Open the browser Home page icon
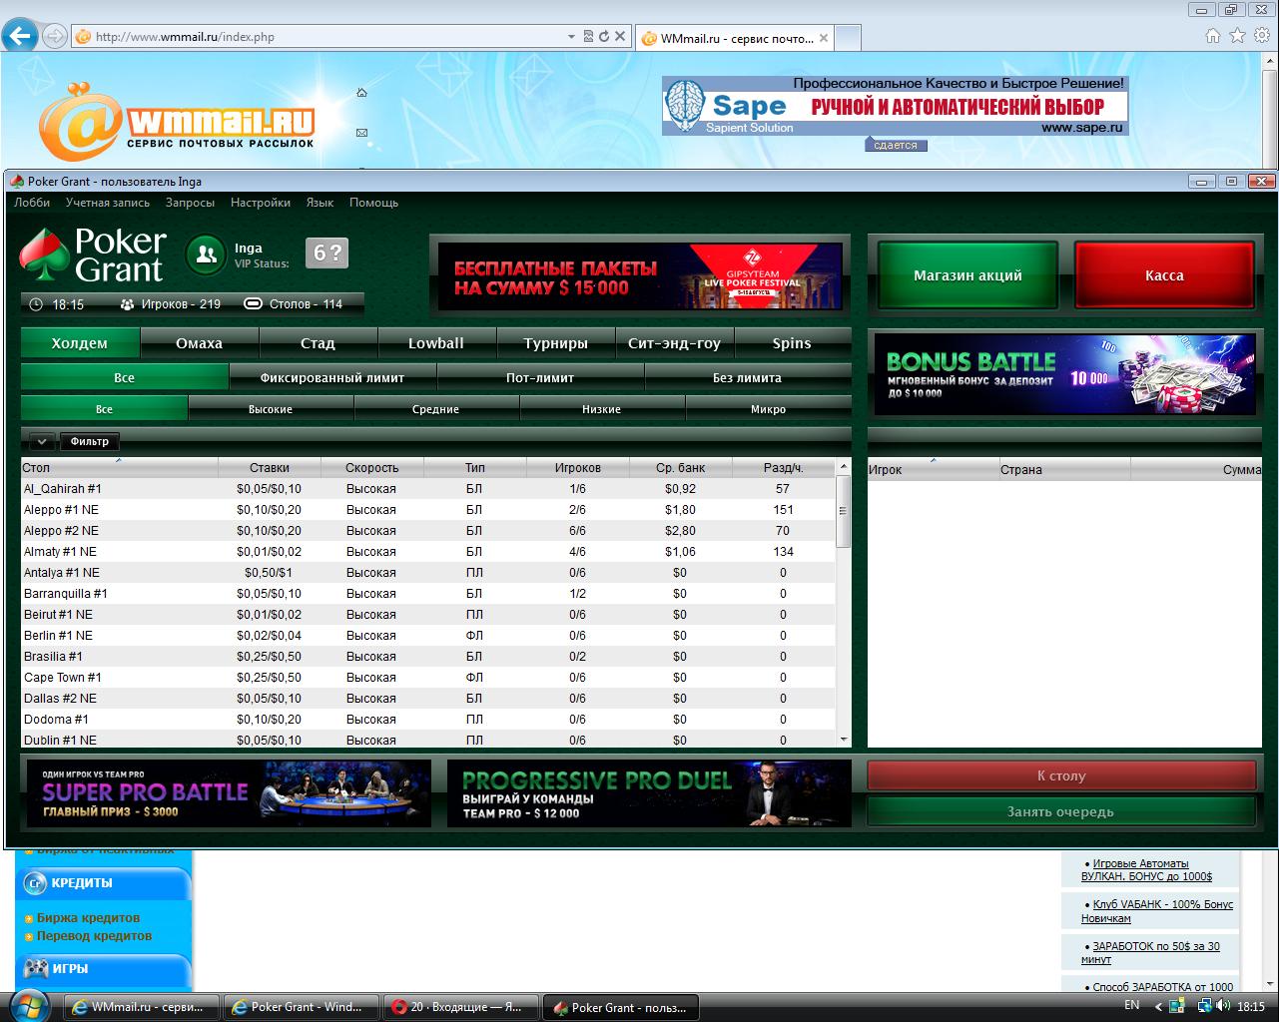The image size is (1279, 1022). [x=1213, y=36]
